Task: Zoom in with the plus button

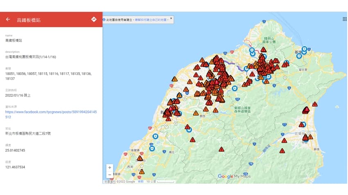Action: pyautogui.click(x=110, y=167)
